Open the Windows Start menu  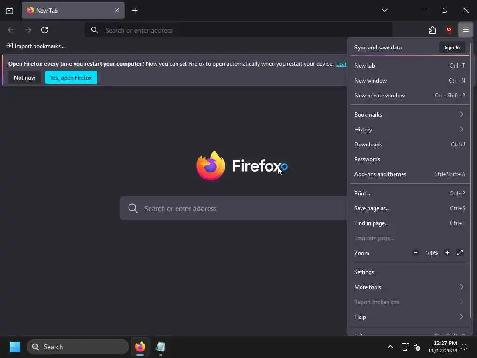[x=15, y=347]
